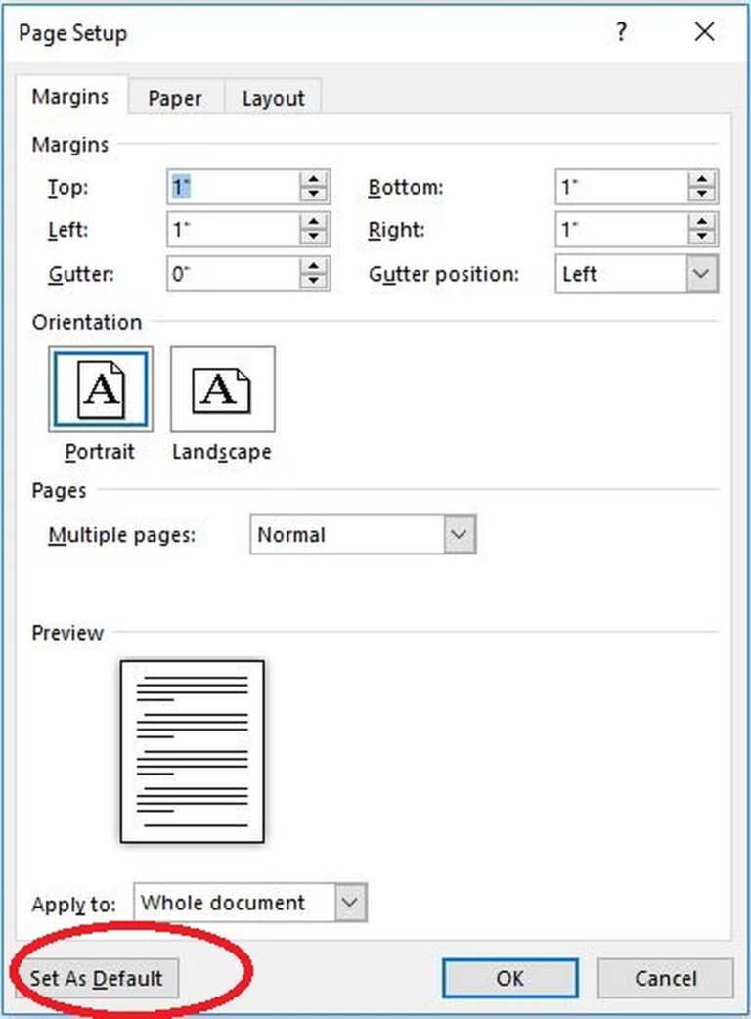Decrease the Right margin with down arrow
Image resolution: width=751 pixels, height=1019 pixels.
[x=702, y=238]
